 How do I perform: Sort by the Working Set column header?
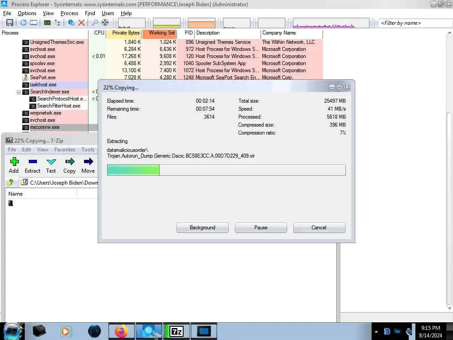(x=159, y=33)
